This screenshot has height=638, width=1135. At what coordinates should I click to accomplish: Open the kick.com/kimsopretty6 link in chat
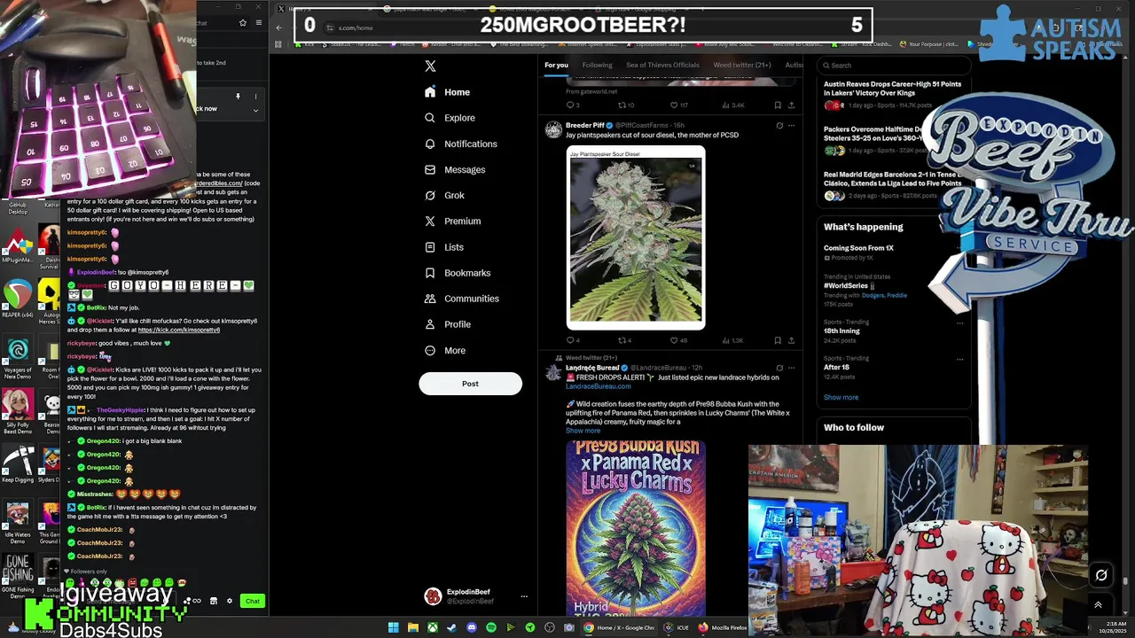coord(179,330)
